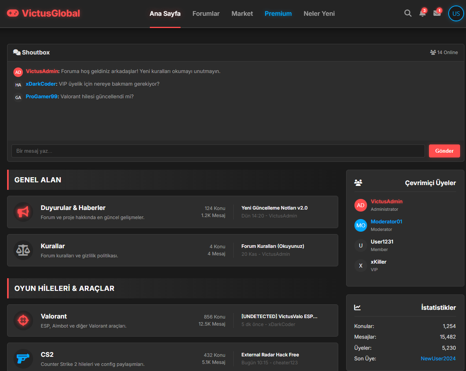Click the Konular '1,254' value

pos(449,326)
